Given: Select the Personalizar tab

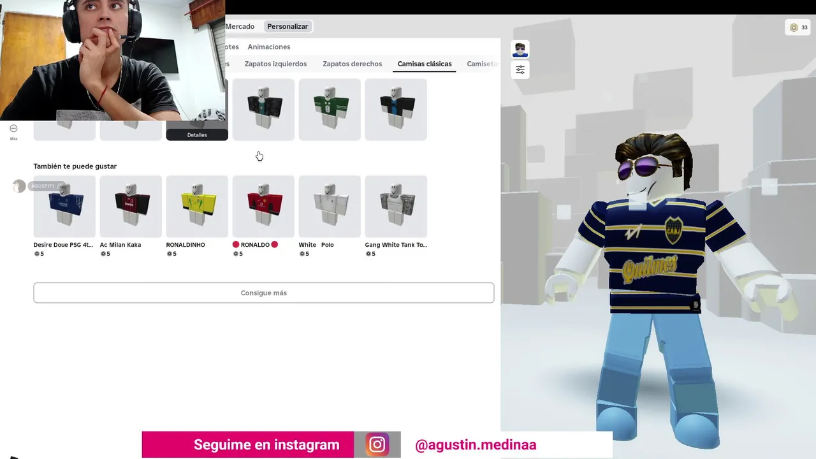Looking at the screenshot, I should click(288, 26).
